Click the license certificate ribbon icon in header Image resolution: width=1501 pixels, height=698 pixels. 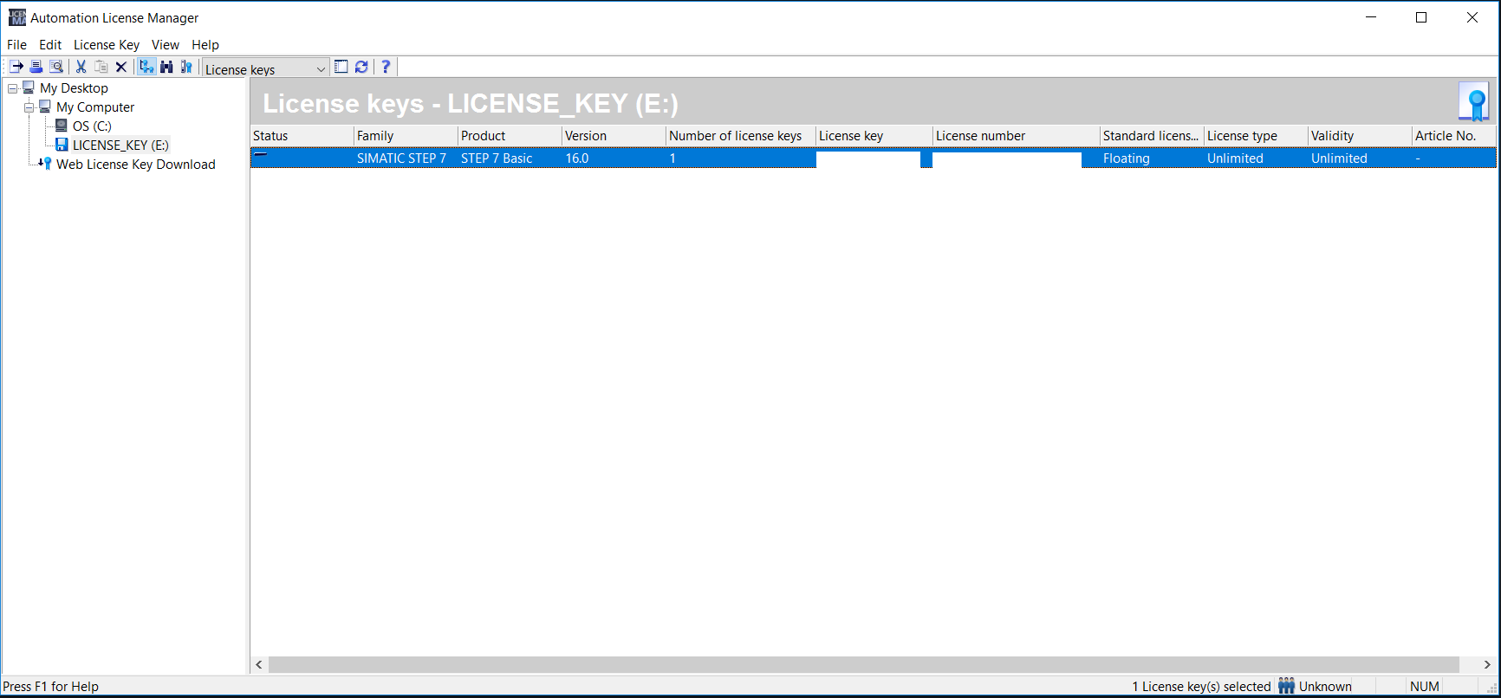(x=1474, y=102)
